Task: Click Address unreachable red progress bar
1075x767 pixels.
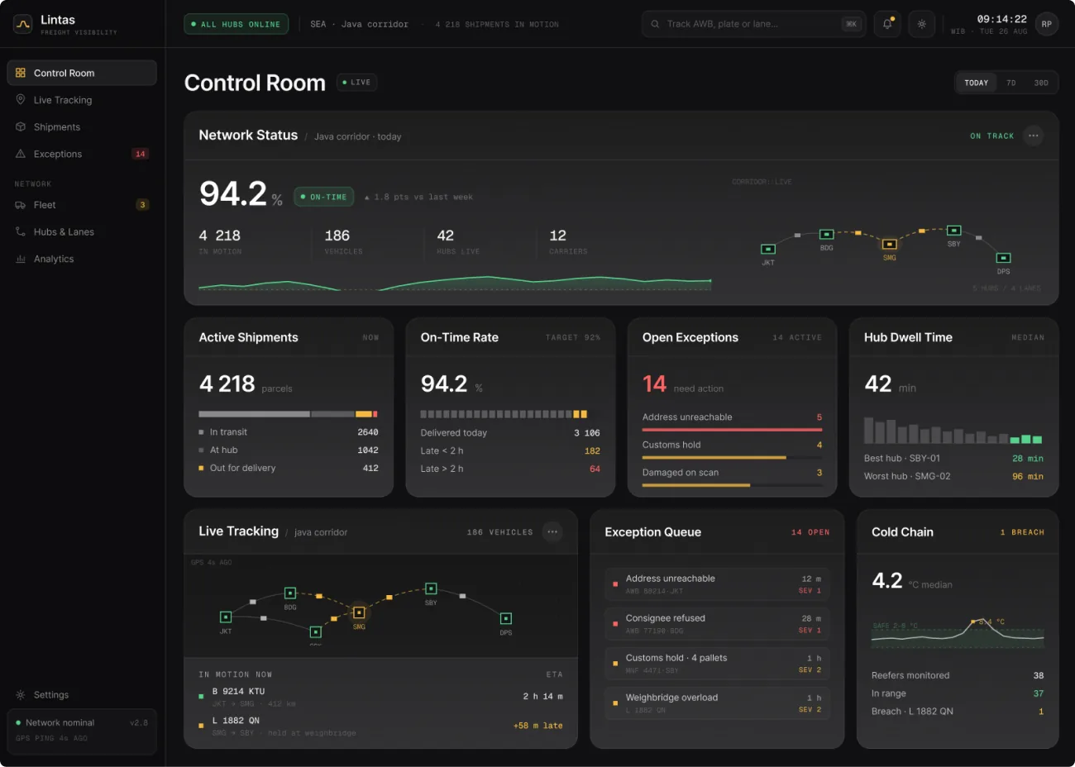Action: [x=733, y=430]
